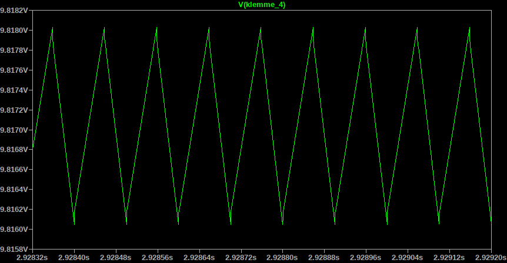Click the 9.8160V vertical axis label
Image resolution: width=507 pixels, height=263 pixels.
click(x=14, y=229)
